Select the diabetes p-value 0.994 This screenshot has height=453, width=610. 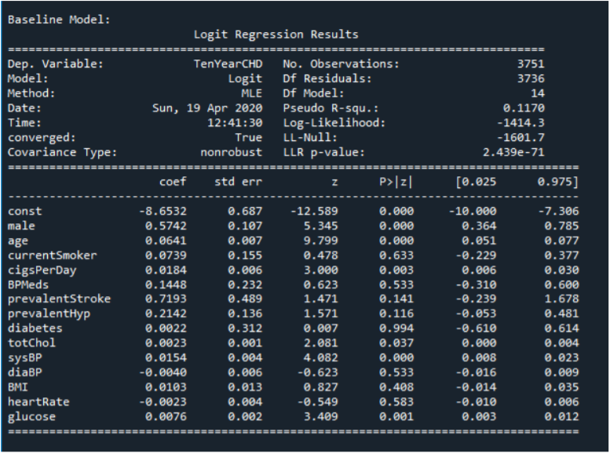coord(396,328)
